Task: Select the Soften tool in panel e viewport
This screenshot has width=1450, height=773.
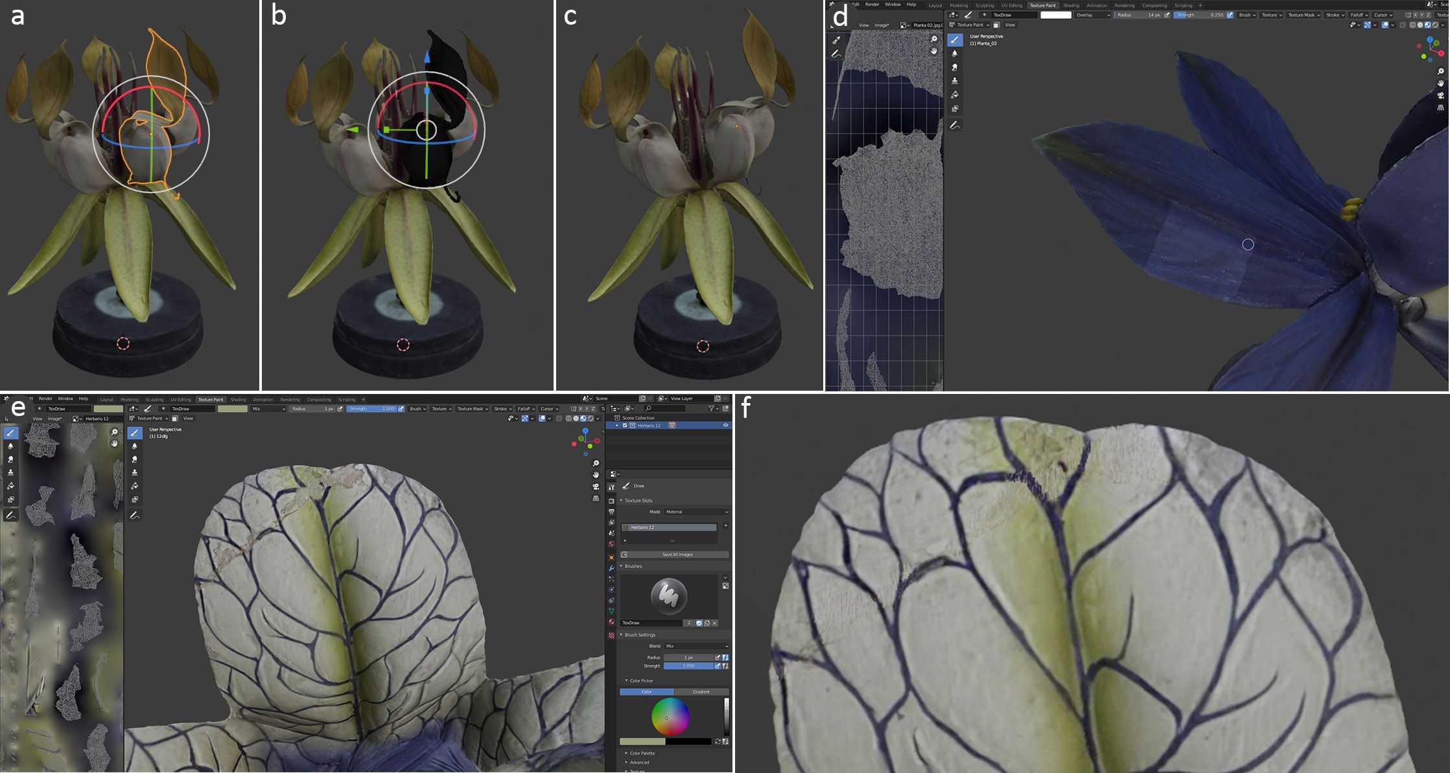Action: [x=135, y=446]
